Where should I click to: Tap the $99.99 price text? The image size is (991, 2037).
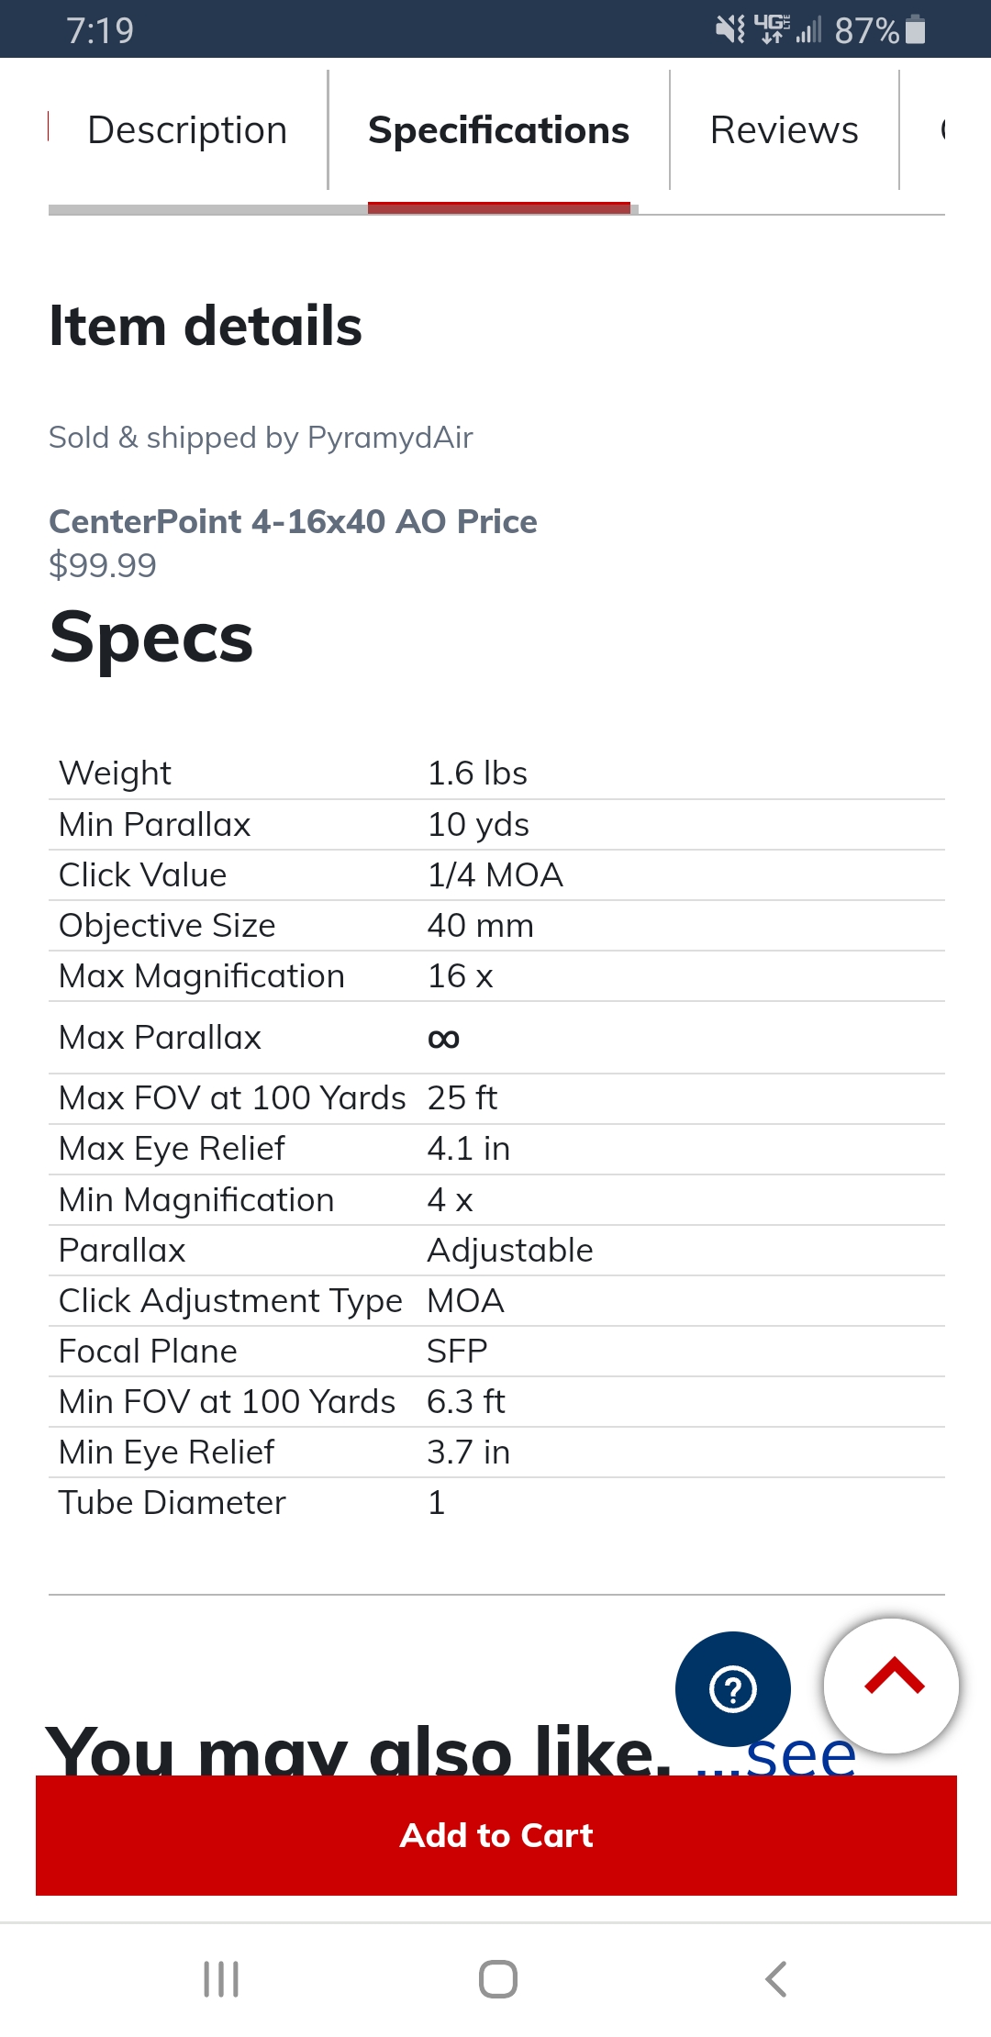coord(103,565)
